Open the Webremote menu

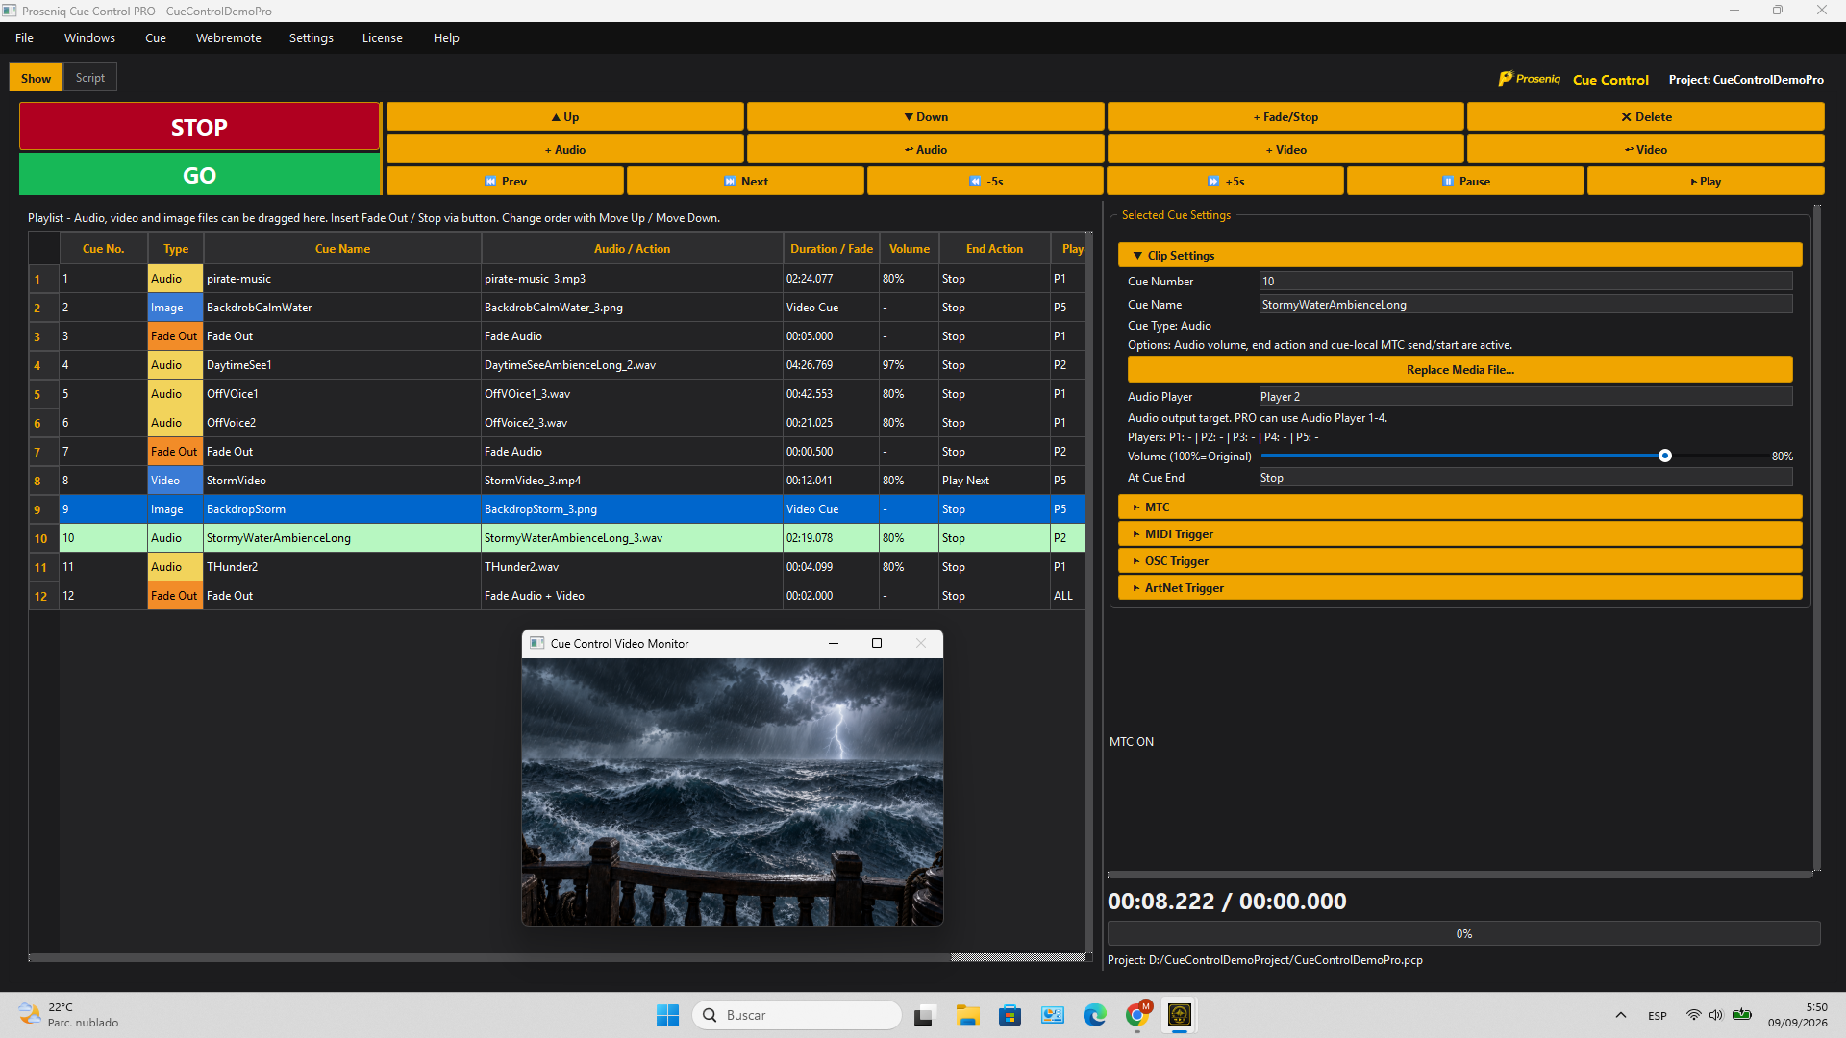coord(229,38)
